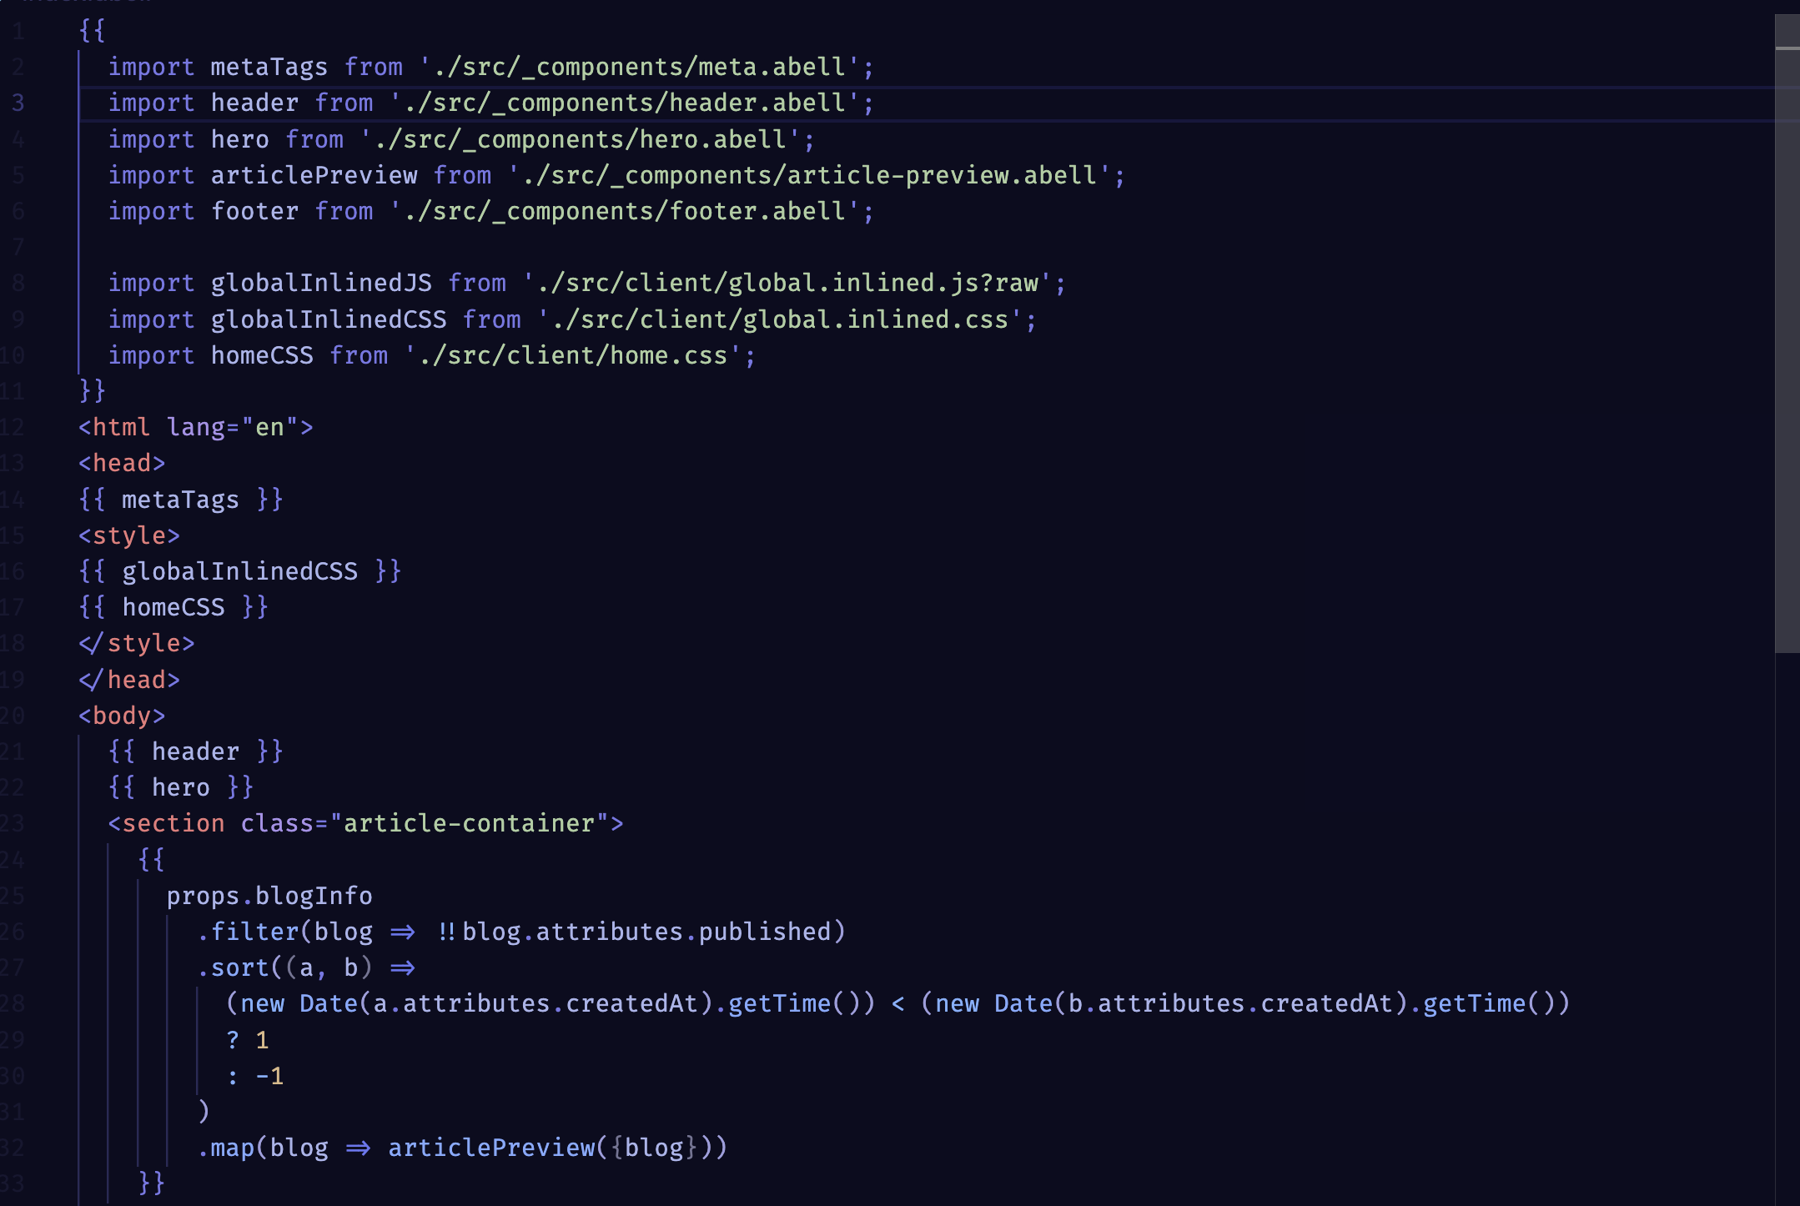Click the hero placeholder on line 22

point(181,786)
